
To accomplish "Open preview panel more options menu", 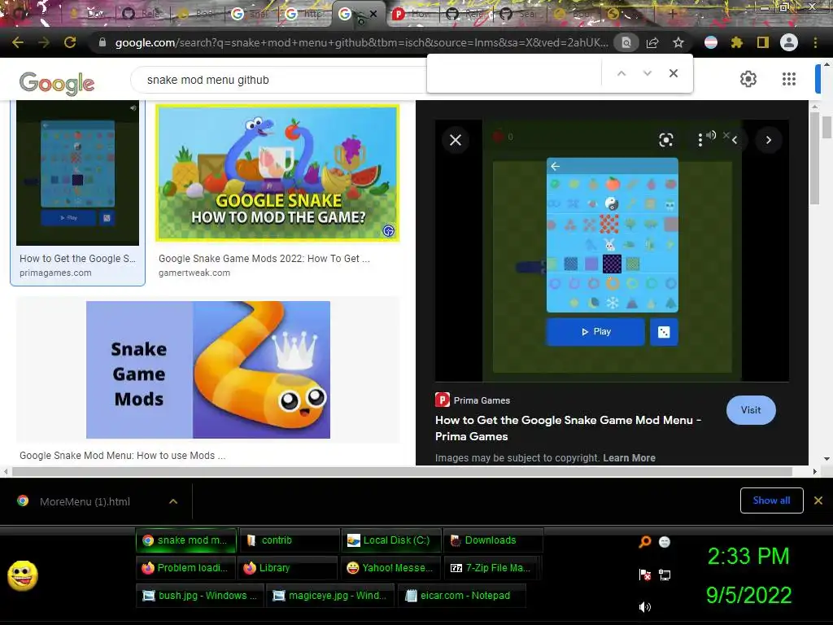I will tap(700, 140).
